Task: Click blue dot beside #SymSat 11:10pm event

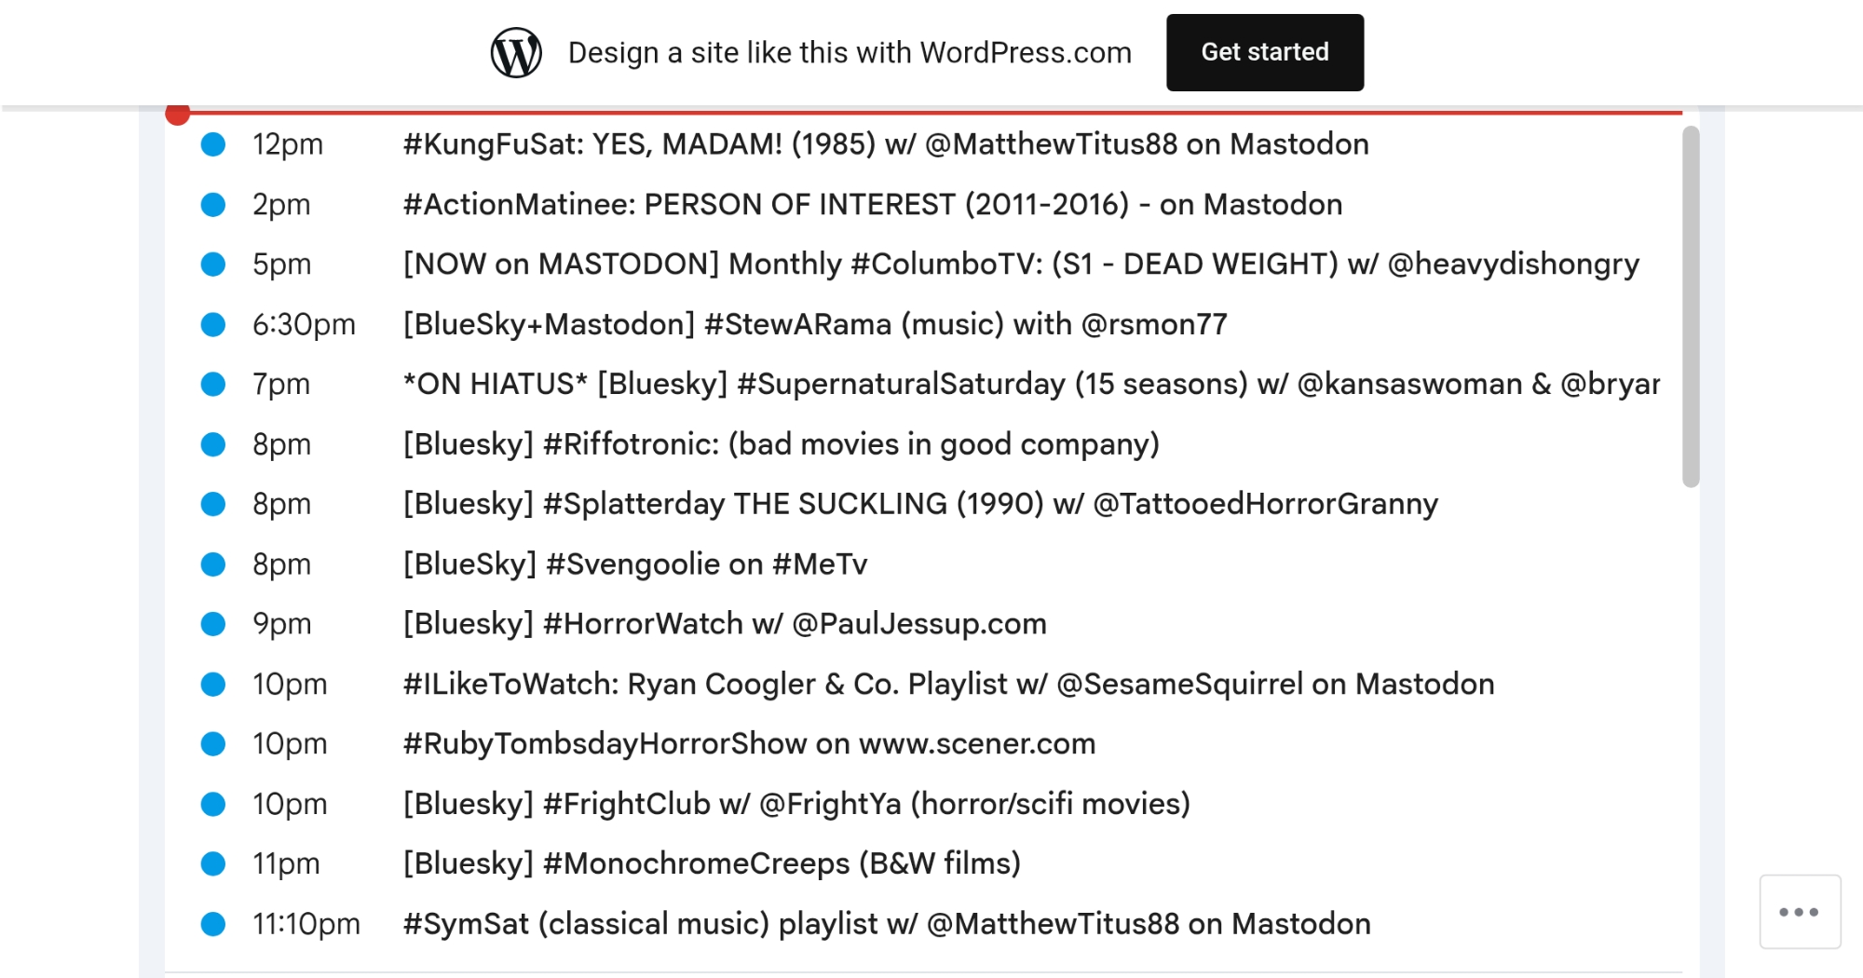Action: pos(213,924)
